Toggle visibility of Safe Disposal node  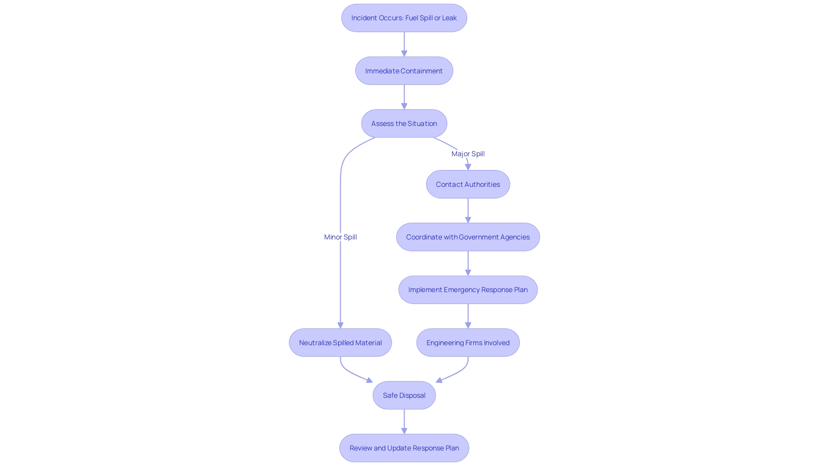(x=404, y=395)
